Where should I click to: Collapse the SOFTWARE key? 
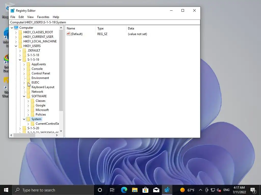[24, 96]
